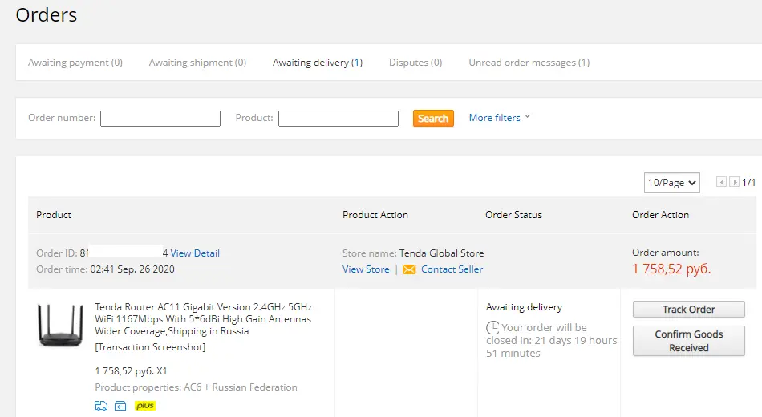Image resolution: width=762 pixels, height=417 pixels.
Task: Switch to Awaiting payment tab
Action: click(x=75, y=63)
